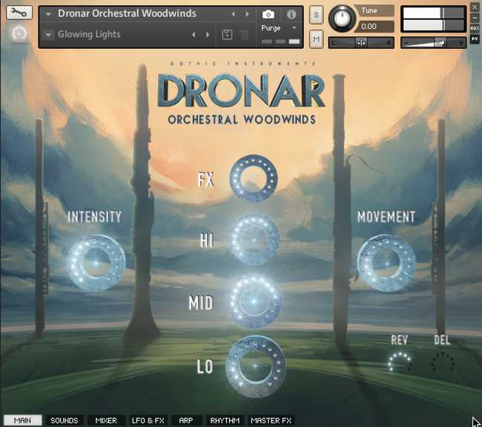Click the volume slider handle
Image resolution: width=482 pixels, height=427 pixels.
pyautogui.click(x=440, y=43)
